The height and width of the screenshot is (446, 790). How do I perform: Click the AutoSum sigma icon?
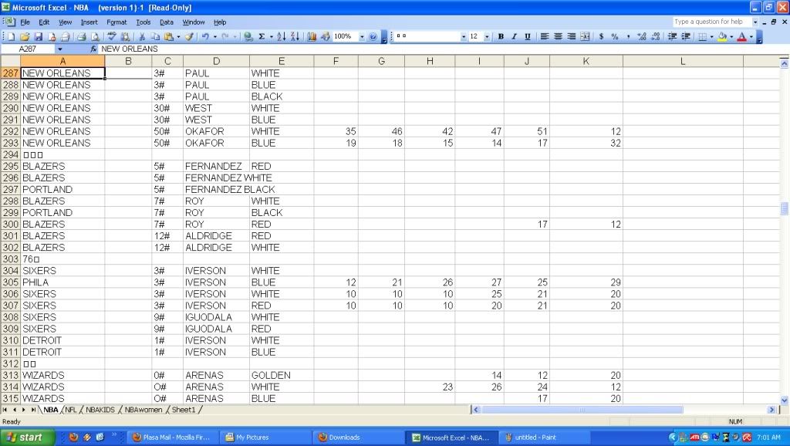click(x=262, y=37)
